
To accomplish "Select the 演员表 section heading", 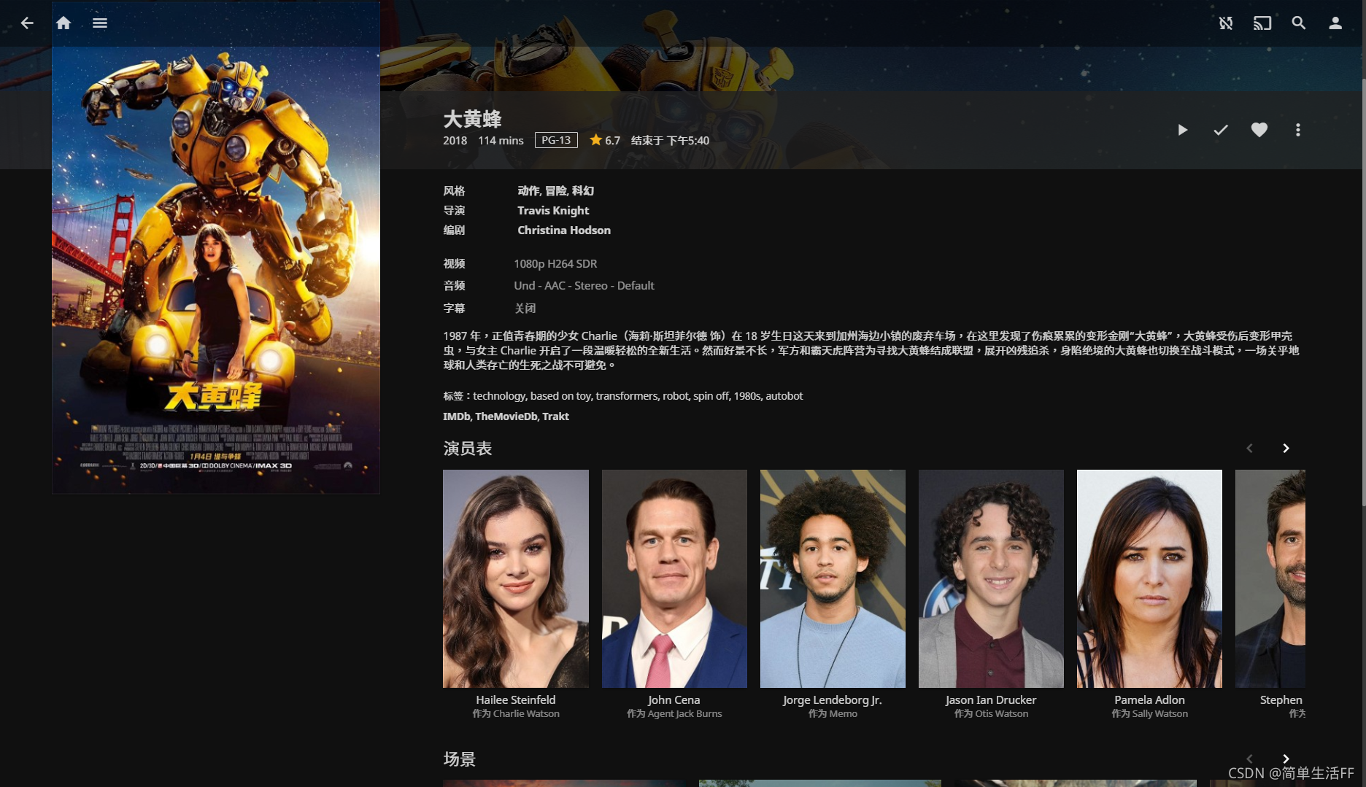I will point(468,448).
